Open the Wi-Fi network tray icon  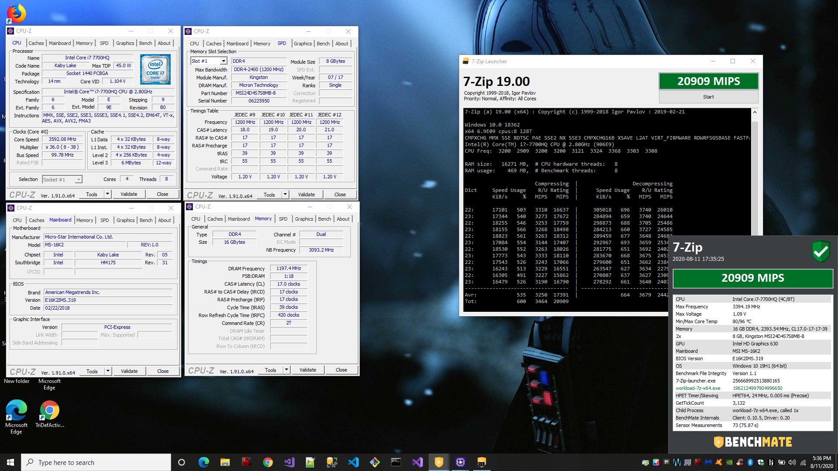(x=803, y=462)
